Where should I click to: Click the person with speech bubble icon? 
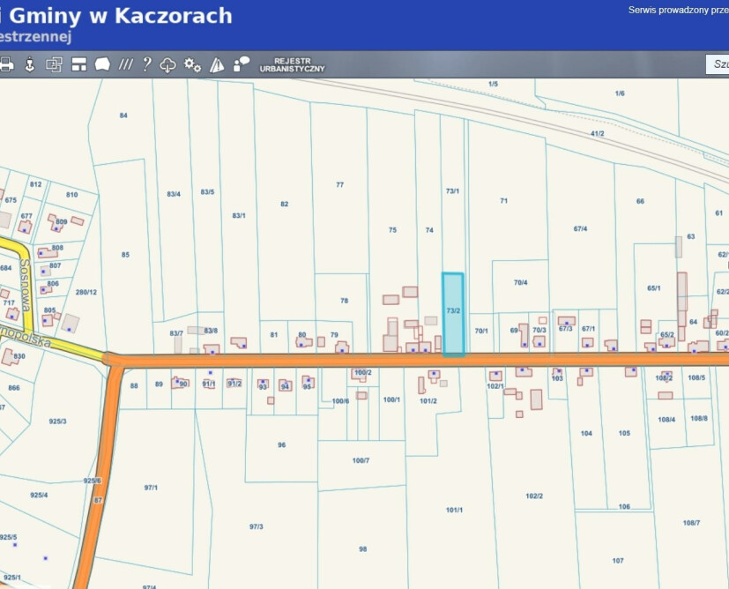[242, 64]
